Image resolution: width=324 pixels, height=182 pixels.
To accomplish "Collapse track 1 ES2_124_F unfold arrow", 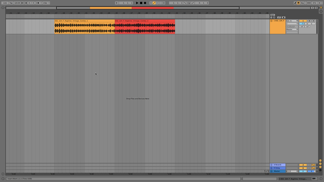I will (x=271, y=21).
